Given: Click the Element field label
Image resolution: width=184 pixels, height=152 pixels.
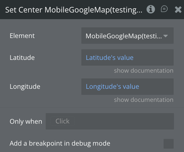Looking at the screenshot, I should click(22, 36).
